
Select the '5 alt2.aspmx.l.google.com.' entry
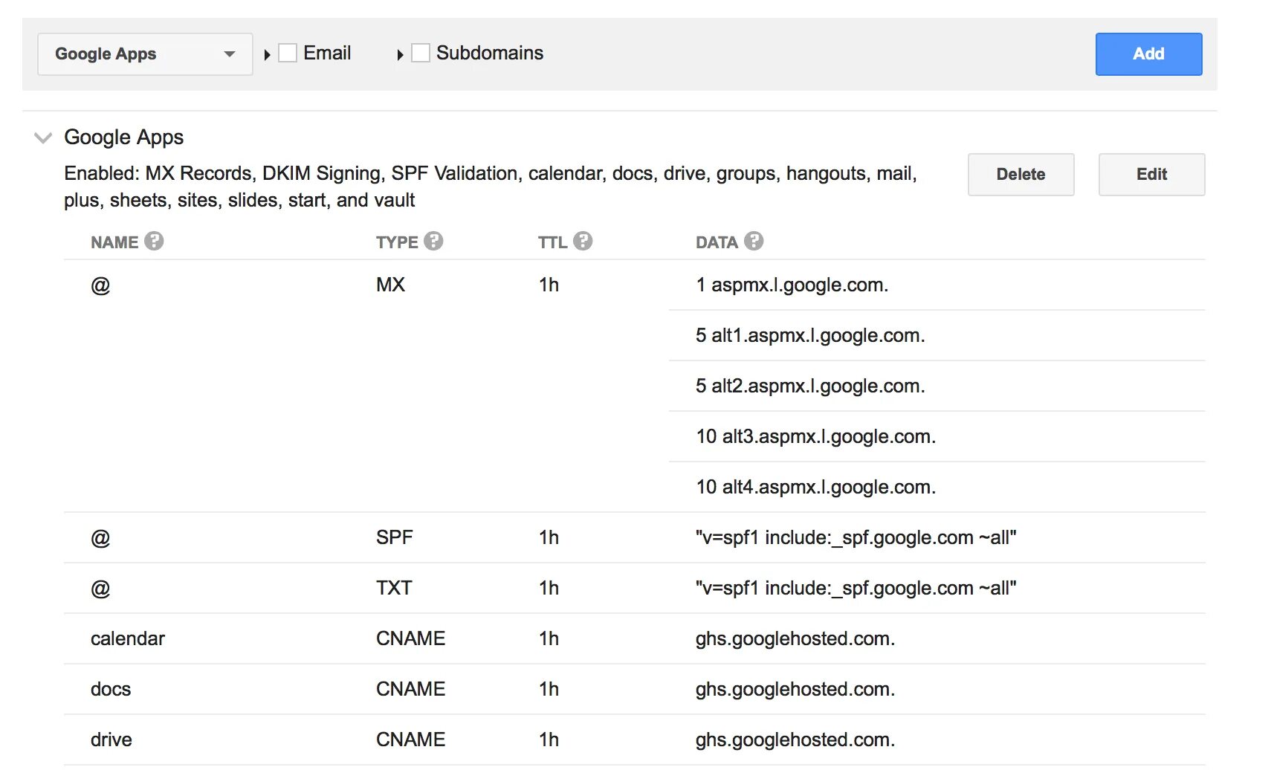(810, 386)
